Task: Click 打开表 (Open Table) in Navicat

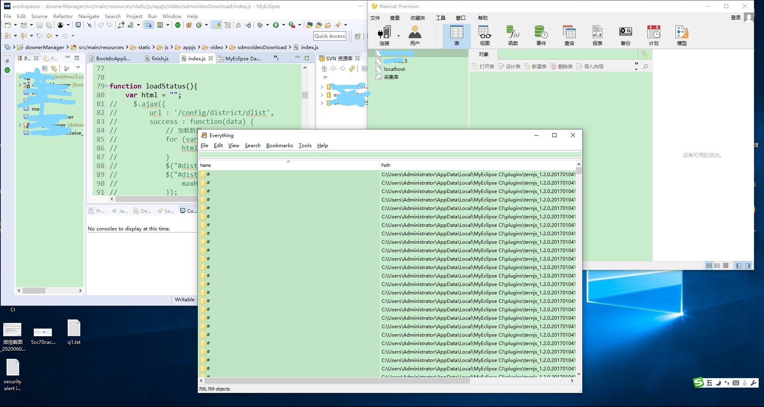Action: point(483,67)
